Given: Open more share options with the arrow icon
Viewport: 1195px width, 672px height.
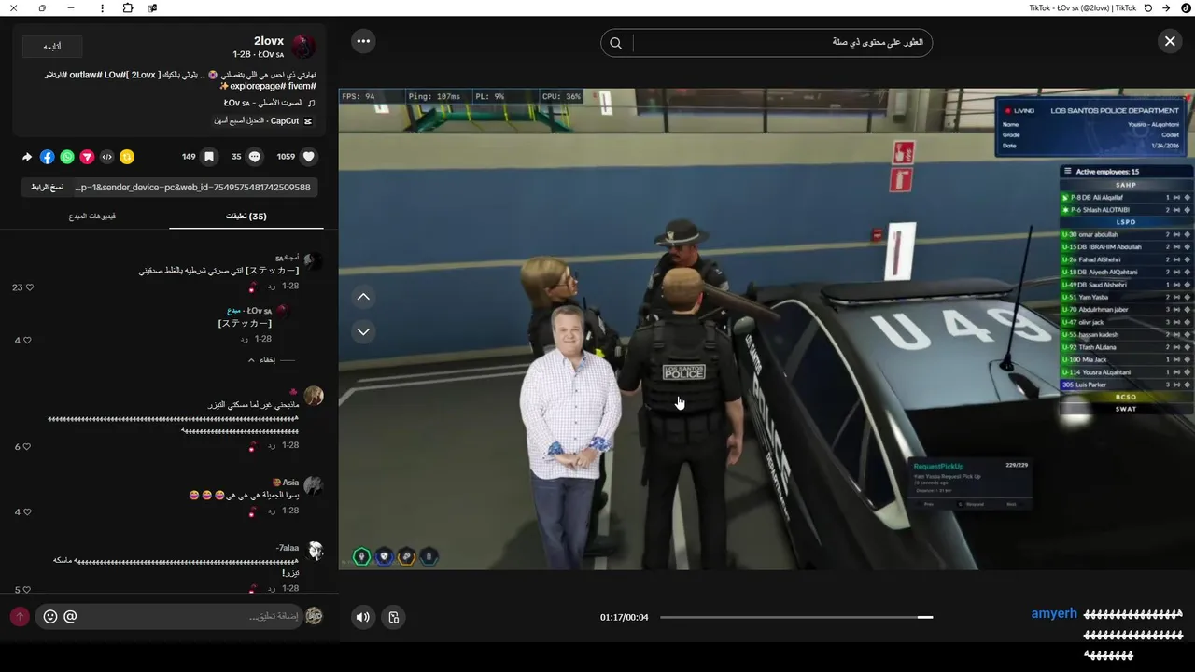Looking at the screenshot, I should coord(27,157).
